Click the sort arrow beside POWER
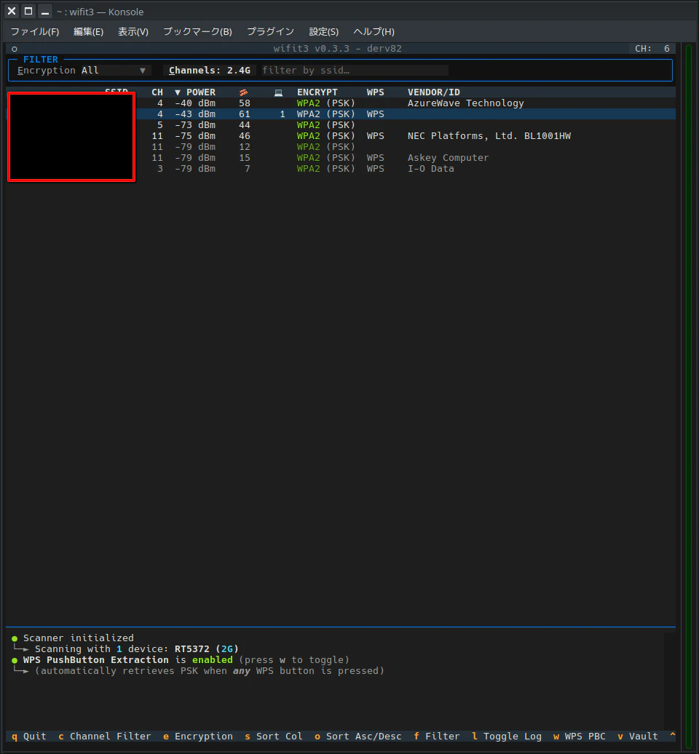 [178, 92]
